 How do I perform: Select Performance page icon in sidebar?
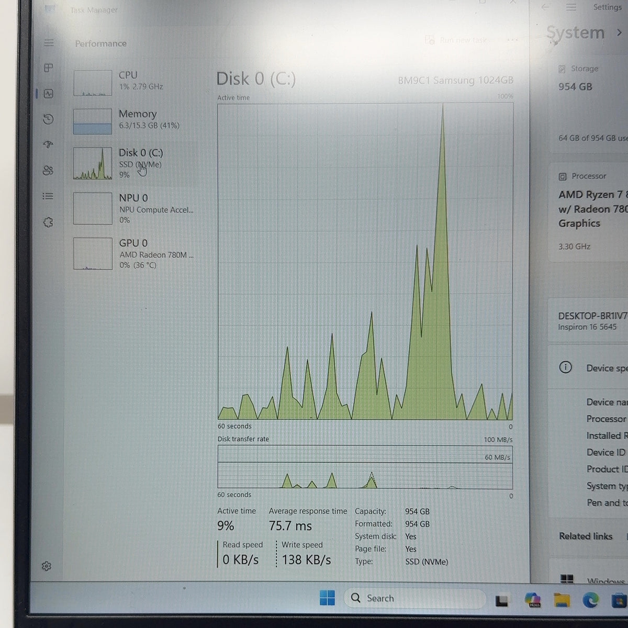coord(49,94)
